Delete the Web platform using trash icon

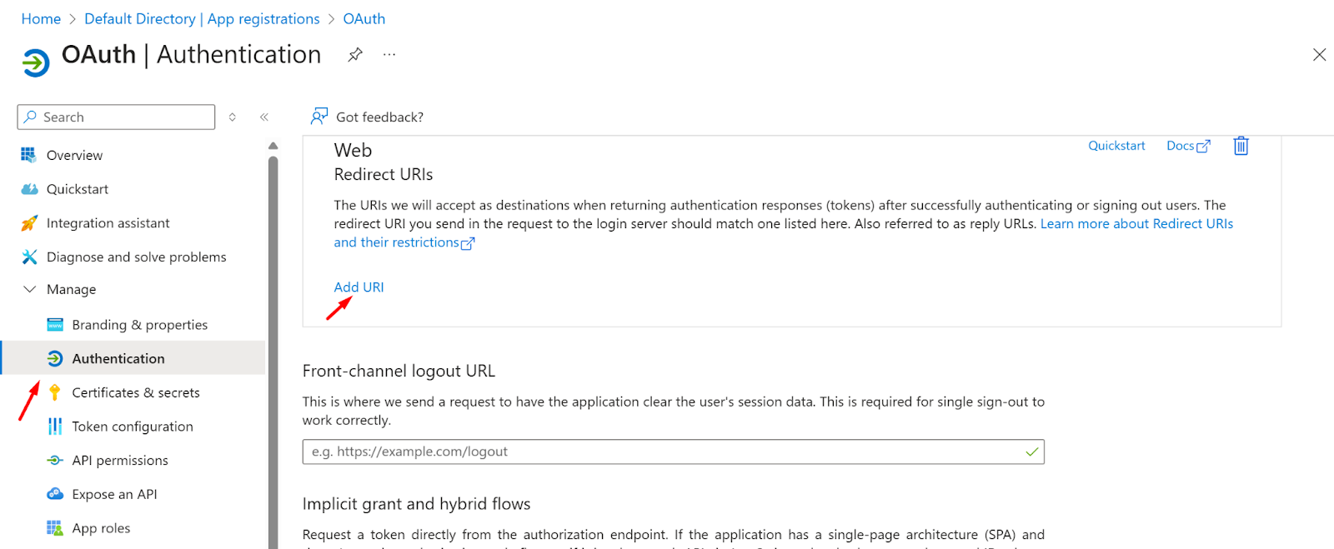pos(1241,146)
